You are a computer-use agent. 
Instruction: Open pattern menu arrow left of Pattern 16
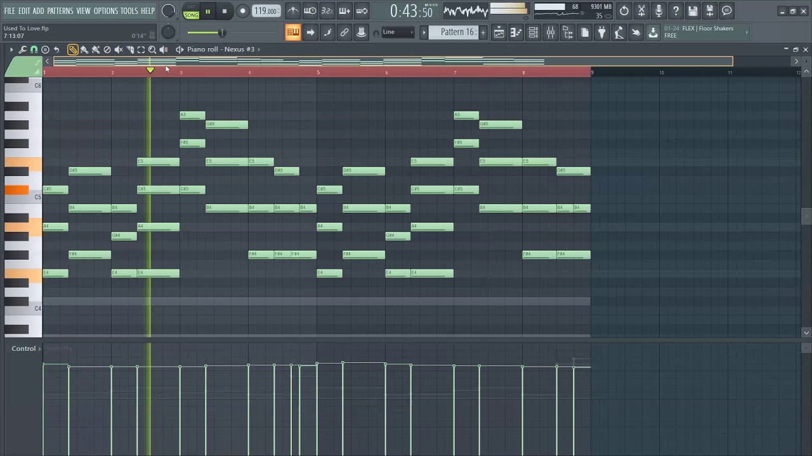pos(424,32)
